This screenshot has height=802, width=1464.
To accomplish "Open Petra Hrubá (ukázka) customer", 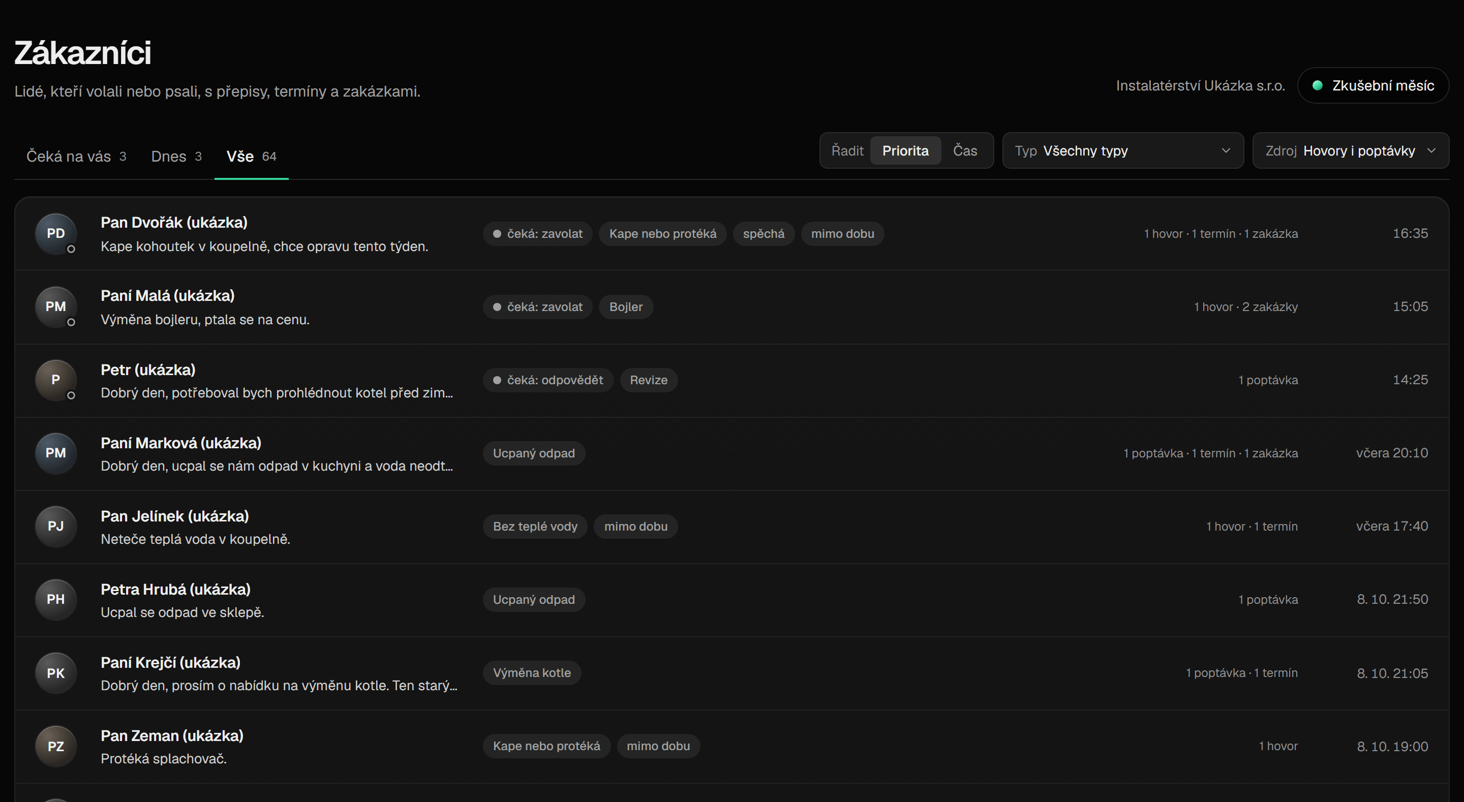I will (732, 600).
